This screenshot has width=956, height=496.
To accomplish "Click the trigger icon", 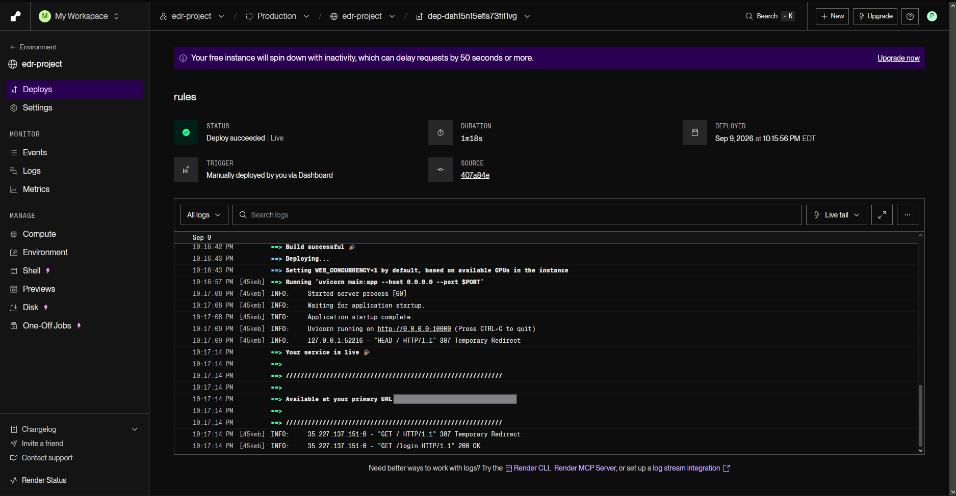I will (186, 170).
